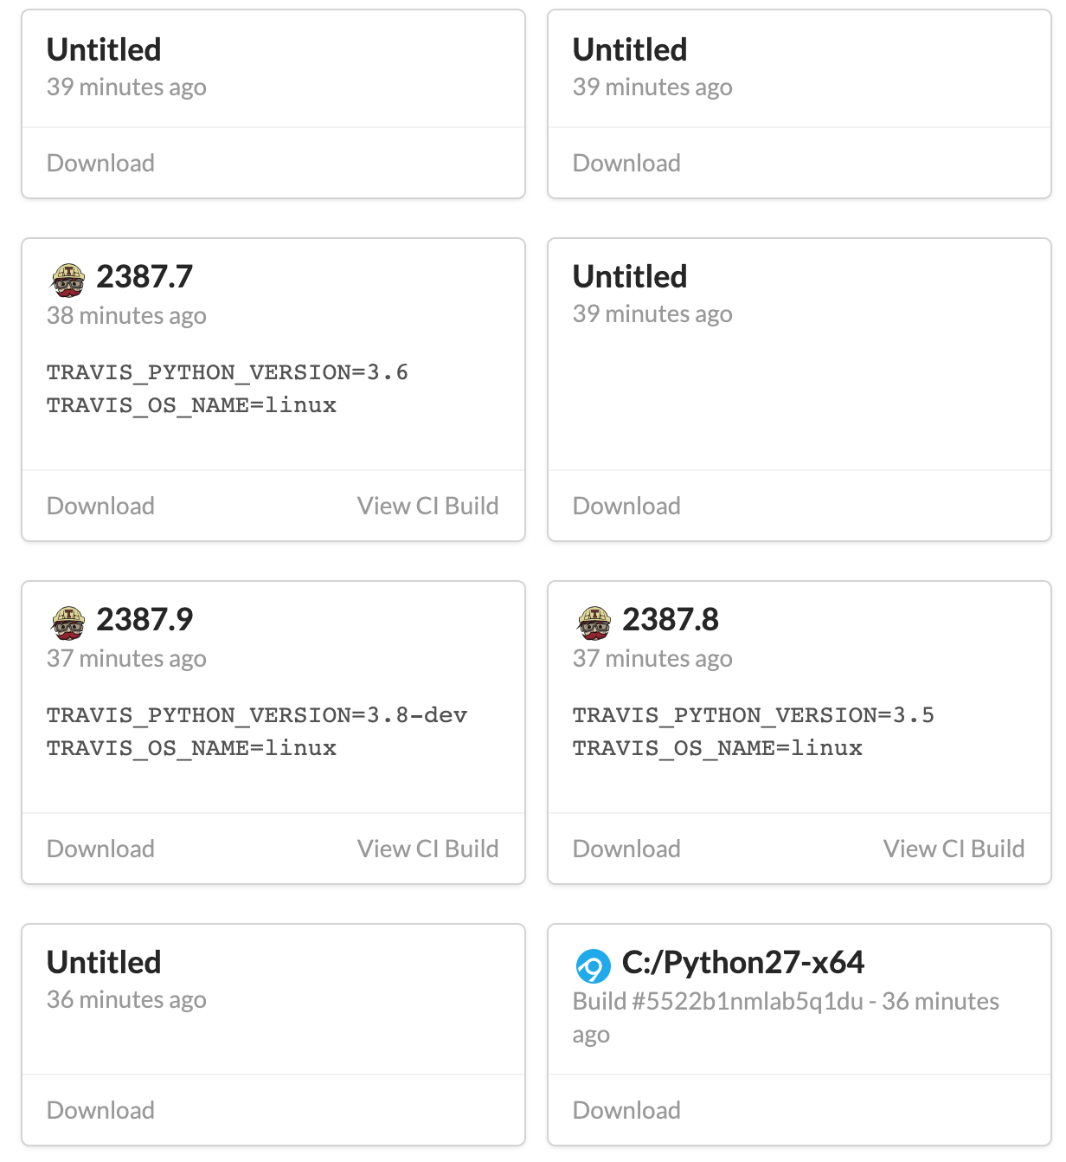Download the 2387.7 report

[100, 506]
